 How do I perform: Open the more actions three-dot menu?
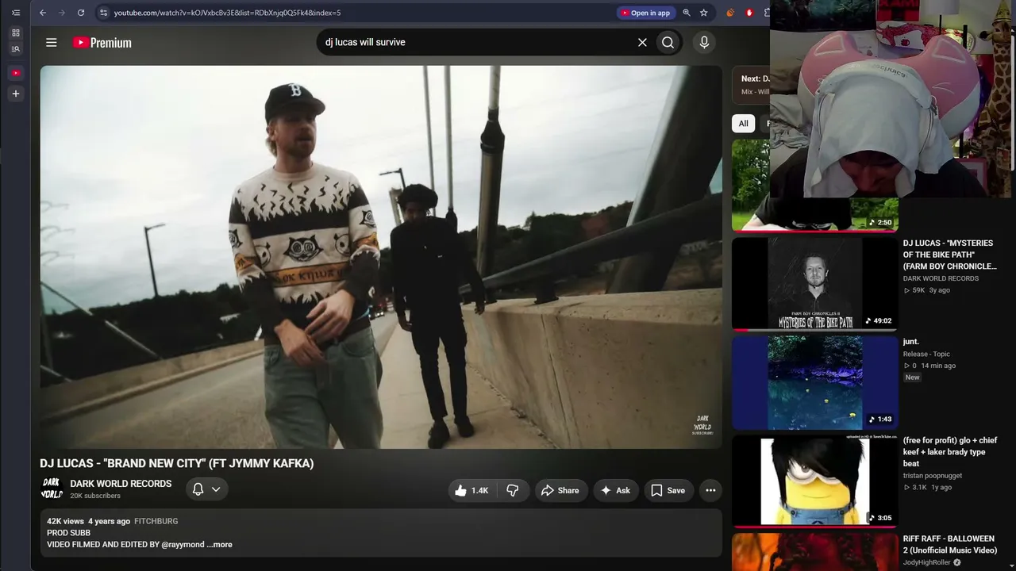pos(710,491)
